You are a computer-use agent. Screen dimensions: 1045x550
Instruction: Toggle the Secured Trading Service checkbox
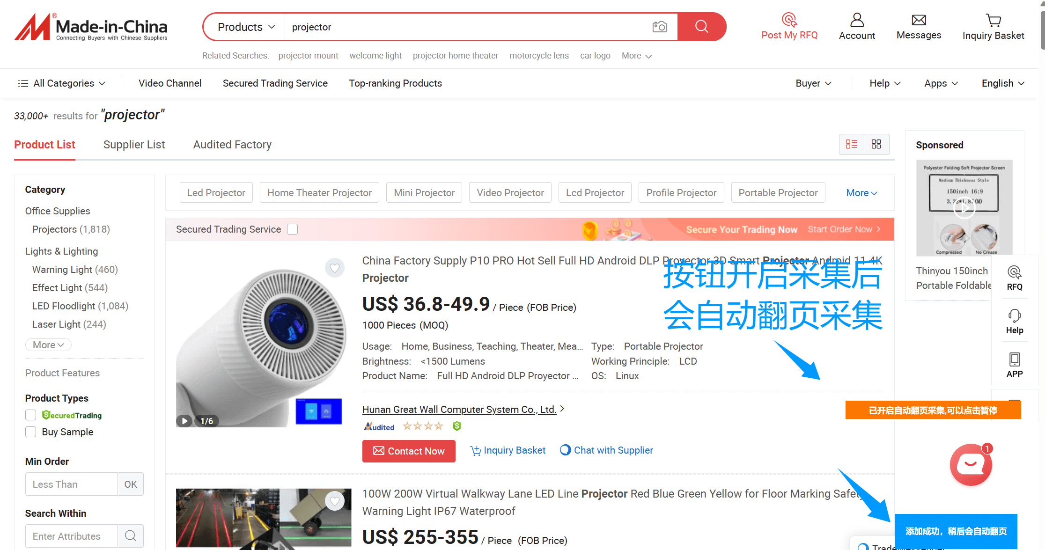click(x=293, y=229)
